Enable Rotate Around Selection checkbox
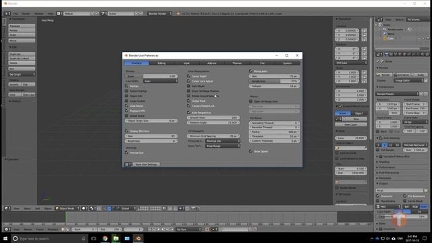The image size is (432, 243). (x=189, y=96)
